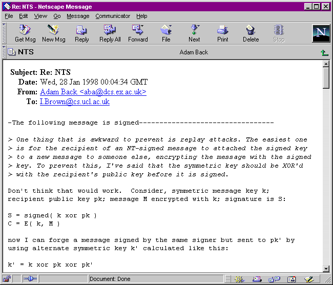This screenshot has width=333, height=285.
Task: Delete the Re: NTS message
Action: (x=251, y=33)
